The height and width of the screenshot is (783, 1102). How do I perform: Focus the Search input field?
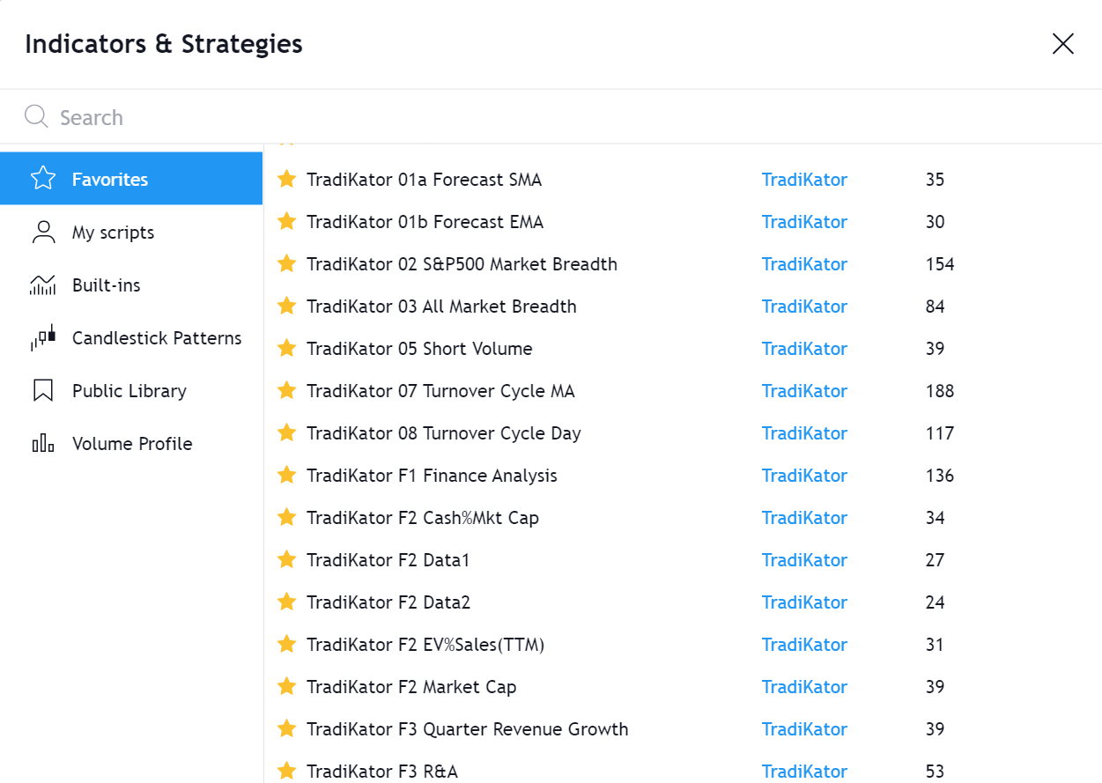[x=564, y=117]
